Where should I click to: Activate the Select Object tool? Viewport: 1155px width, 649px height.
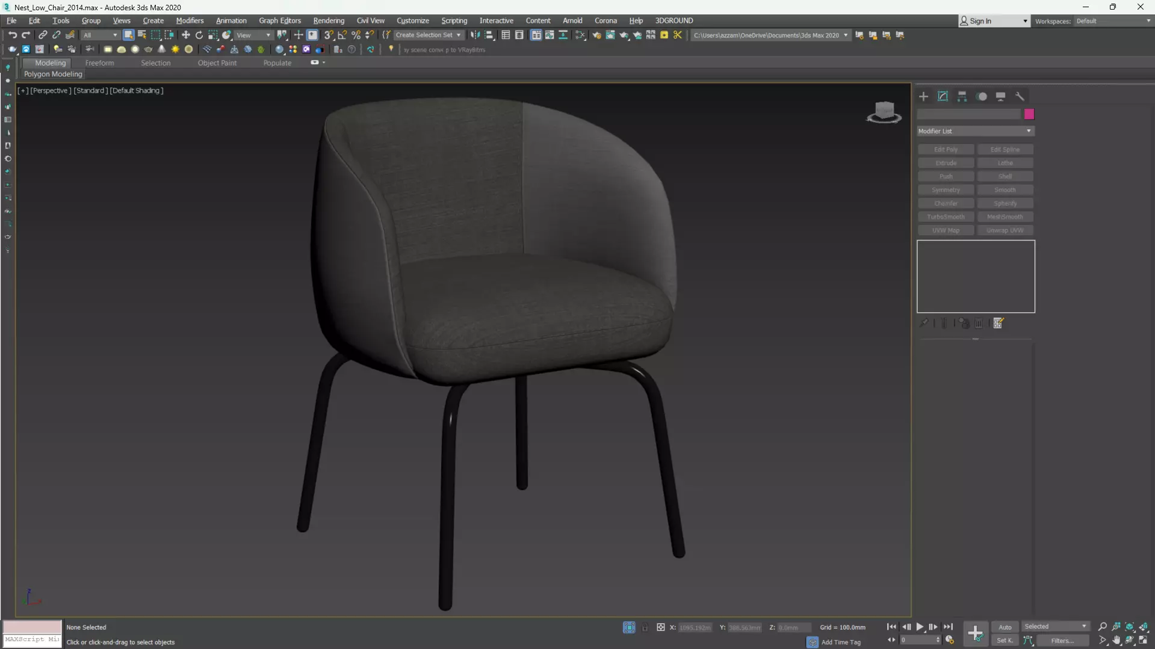tap(128, 35)
